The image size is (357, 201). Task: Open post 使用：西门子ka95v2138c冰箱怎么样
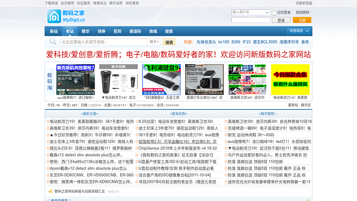tap(91, 162)
